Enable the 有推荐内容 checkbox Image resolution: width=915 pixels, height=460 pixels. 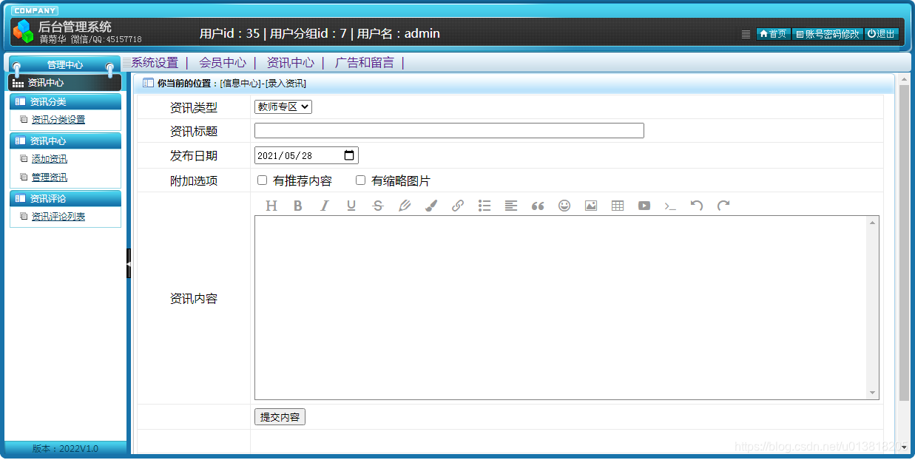coord(262,180)
